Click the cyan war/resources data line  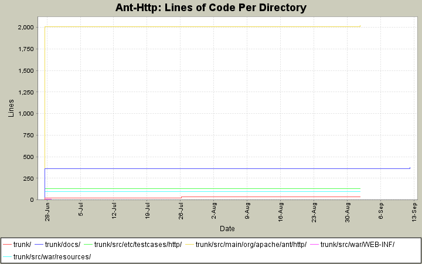(x=202, y=191)
